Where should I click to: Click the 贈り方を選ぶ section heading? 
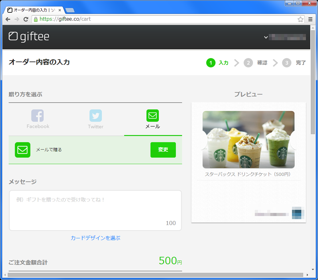click(x=25, y=94)
